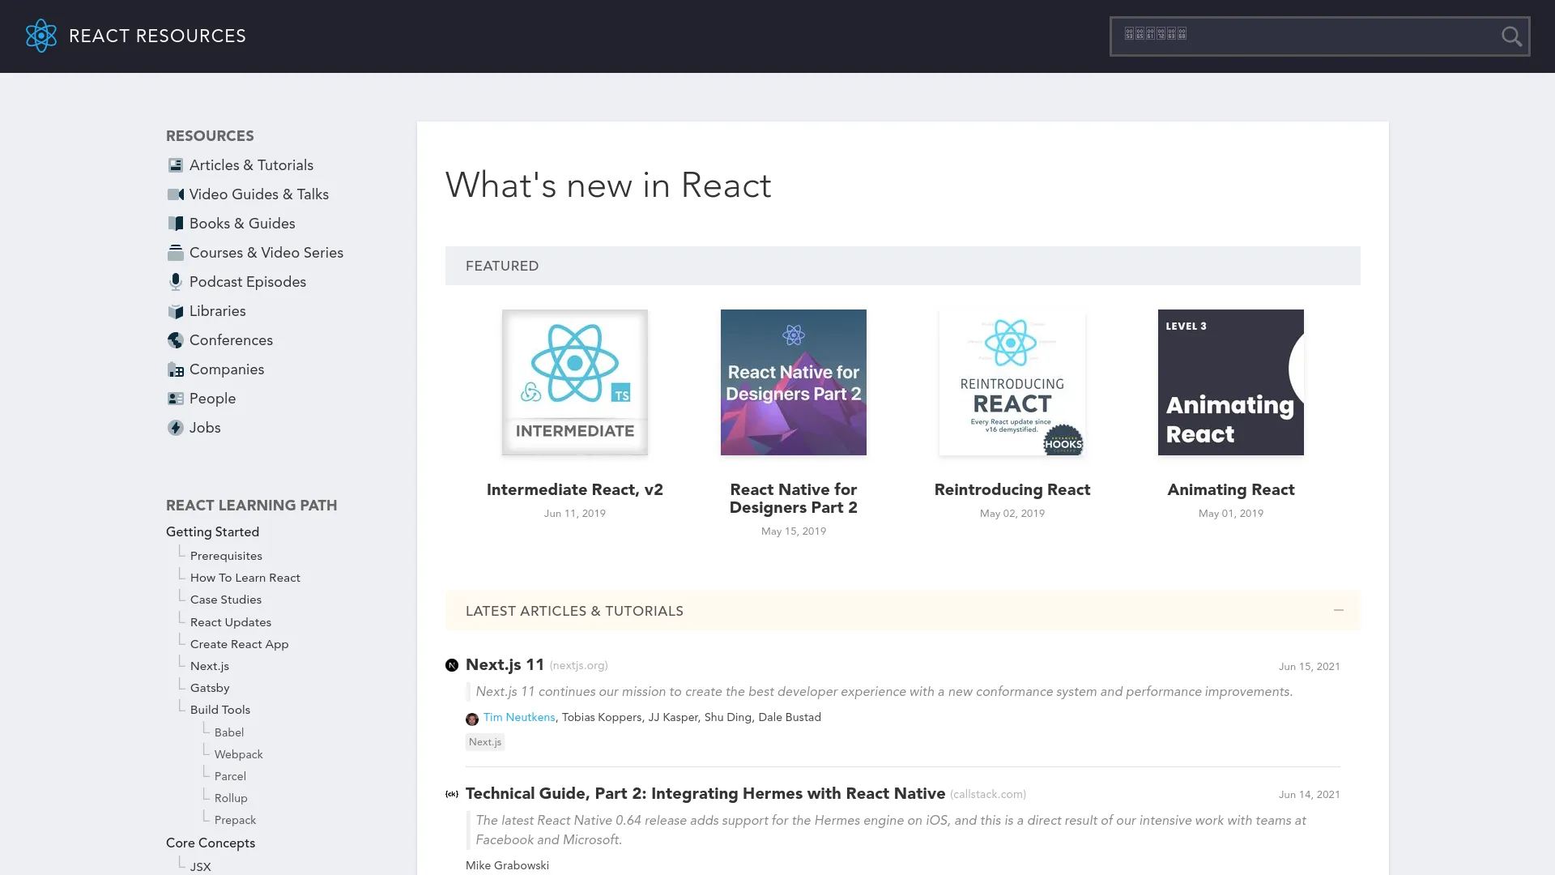Open How To Learn React
The image size is (1555, 875).
[245, 578]
